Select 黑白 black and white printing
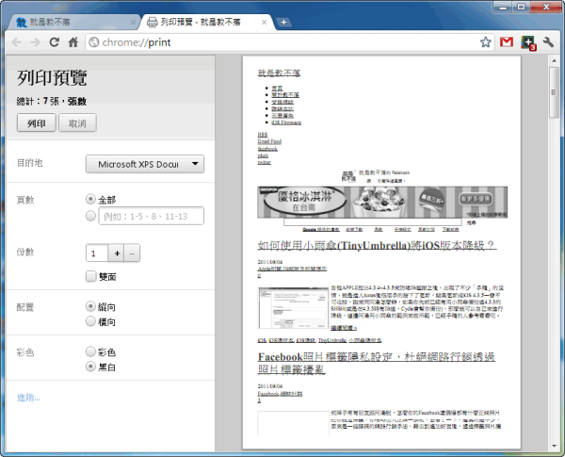The width and height of the screenshot is (565, 457). (90, 367)
